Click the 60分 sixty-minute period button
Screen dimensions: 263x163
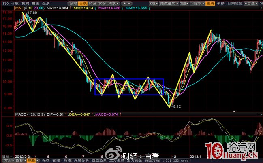coord(92,3)
